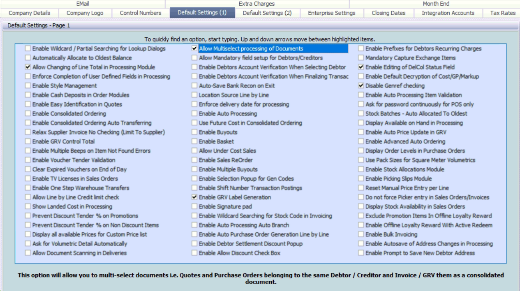Uncheck Enable Editing of DelCol Status Field

coord(361,67)
